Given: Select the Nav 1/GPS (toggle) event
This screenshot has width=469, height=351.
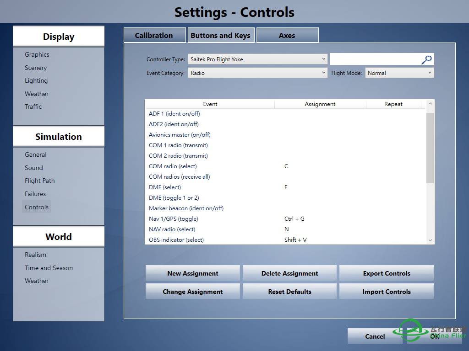Looking at the screenshot, I should pos(174,219).
